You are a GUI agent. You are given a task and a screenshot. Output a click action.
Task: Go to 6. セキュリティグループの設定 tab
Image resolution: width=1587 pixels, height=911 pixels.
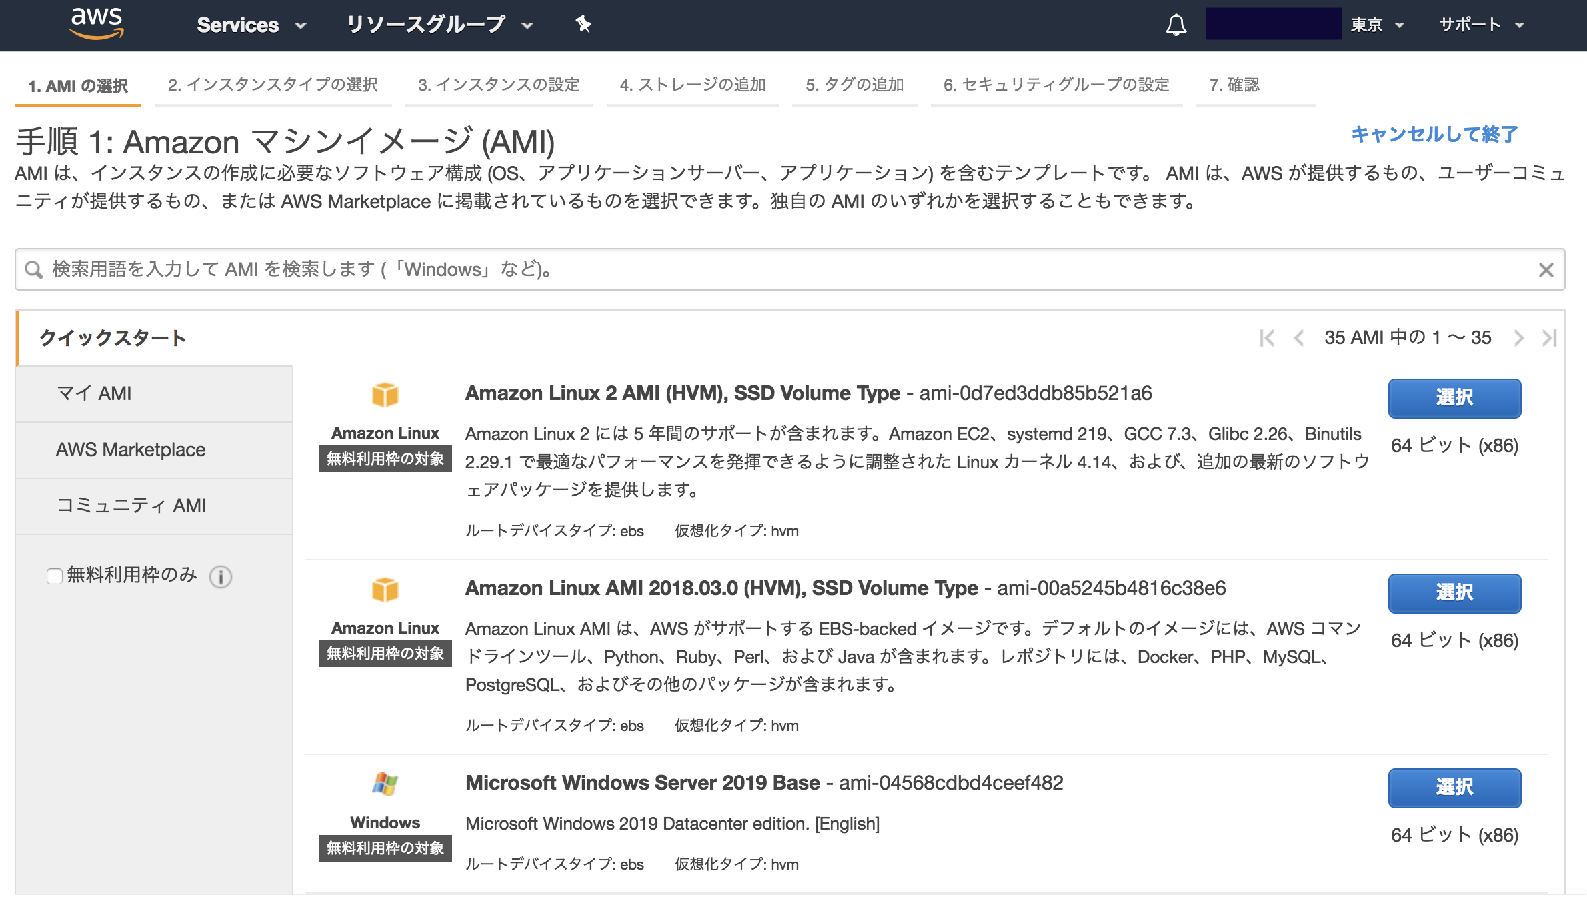click(x=1056, y=85)
